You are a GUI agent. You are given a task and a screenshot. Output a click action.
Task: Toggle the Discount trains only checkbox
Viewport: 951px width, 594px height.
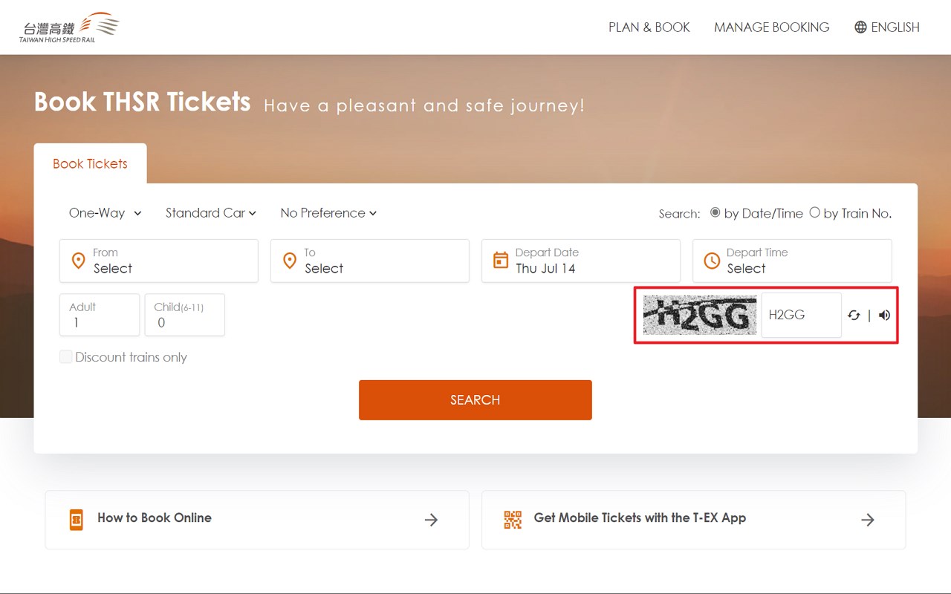(66, 357)
